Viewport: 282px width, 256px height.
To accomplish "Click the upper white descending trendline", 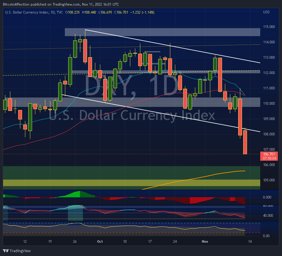I will 173,46.
